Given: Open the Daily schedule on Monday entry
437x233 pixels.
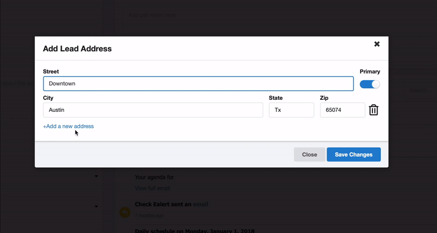Looking at the screenshot, I should [x=194, y=230].
